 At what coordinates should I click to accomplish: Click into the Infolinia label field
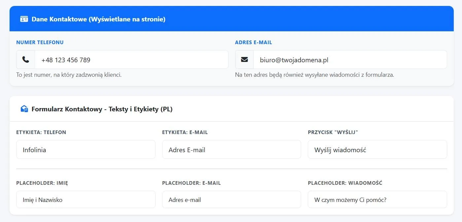86,150
